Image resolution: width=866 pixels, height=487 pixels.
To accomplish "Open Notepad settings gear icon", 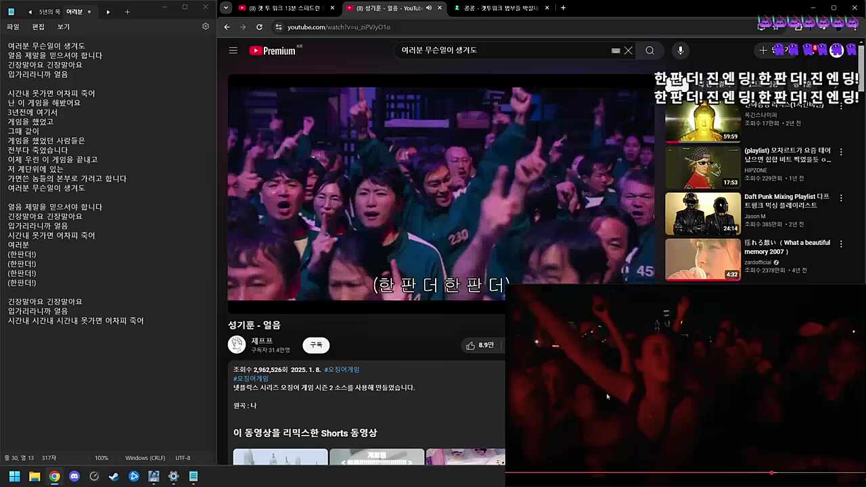I will (x=206, y=26).
